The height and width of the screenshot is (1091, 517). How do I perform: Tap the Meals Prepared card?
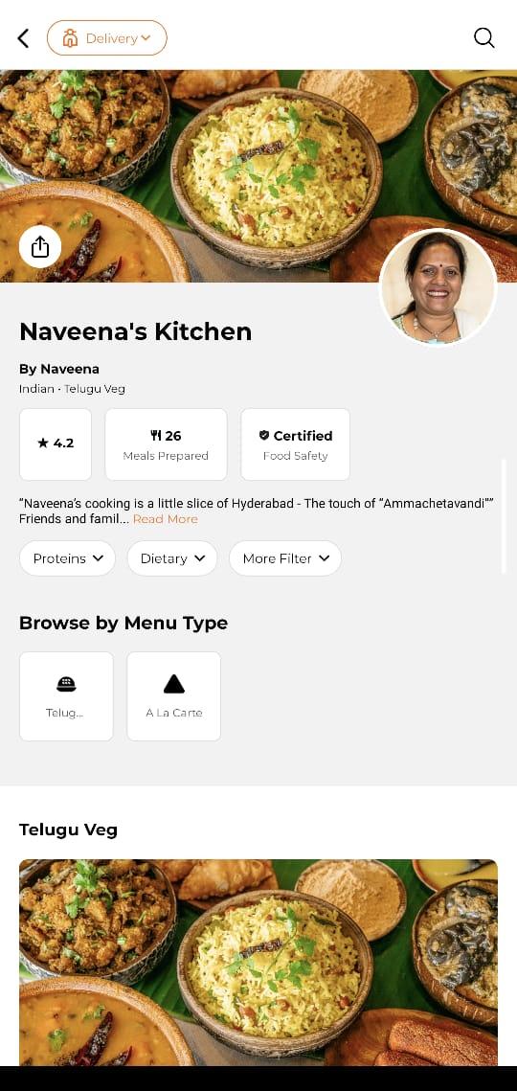pos(167,443)
